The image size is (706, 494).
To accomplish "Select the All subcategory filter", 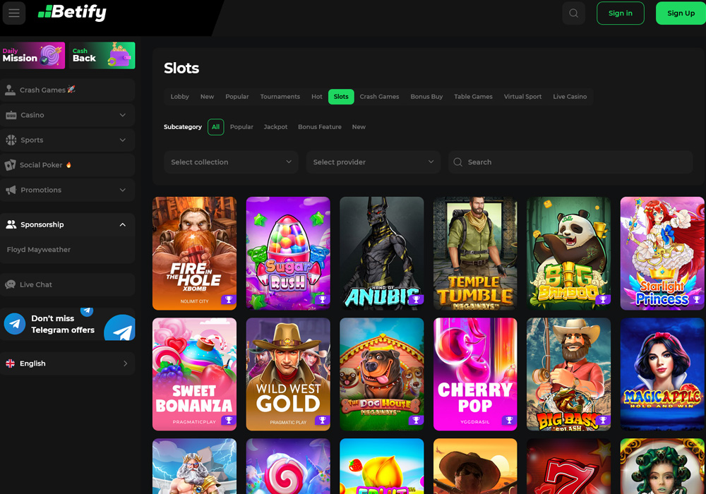I will tap(215, 127).
